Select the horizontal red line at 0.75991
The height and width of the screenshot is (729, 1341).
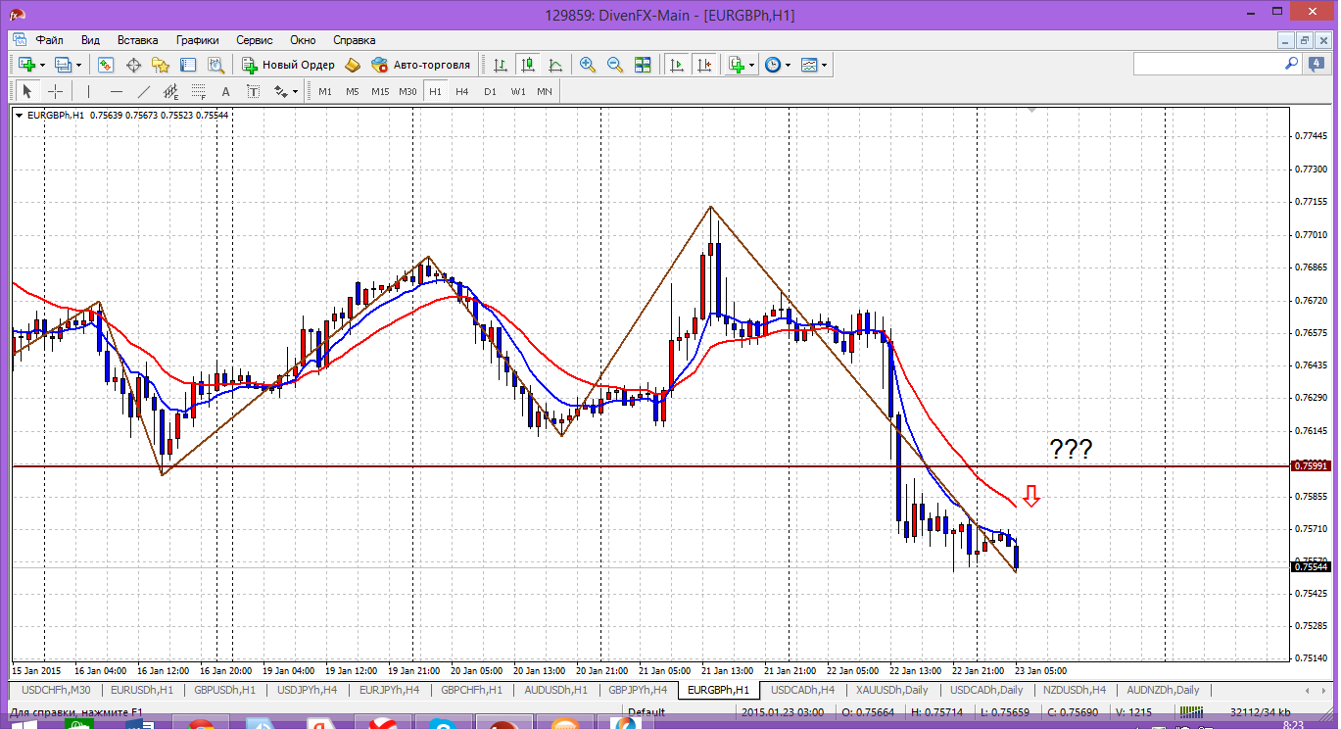click(x=588, y=466)
